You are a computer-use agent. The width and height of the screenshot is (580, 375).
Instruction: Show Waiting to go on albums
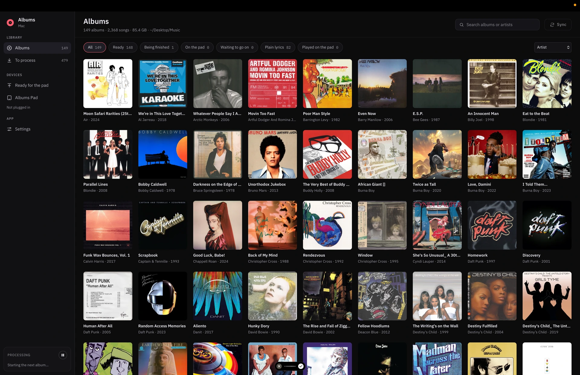tap(237, 47)
